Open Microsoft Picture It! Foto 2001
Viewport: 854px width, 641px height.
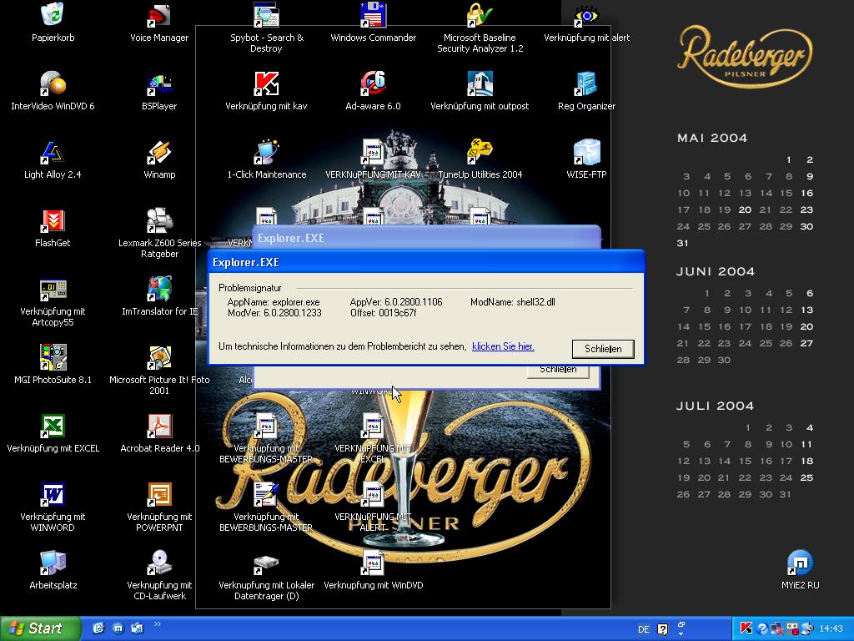(159, 357)
